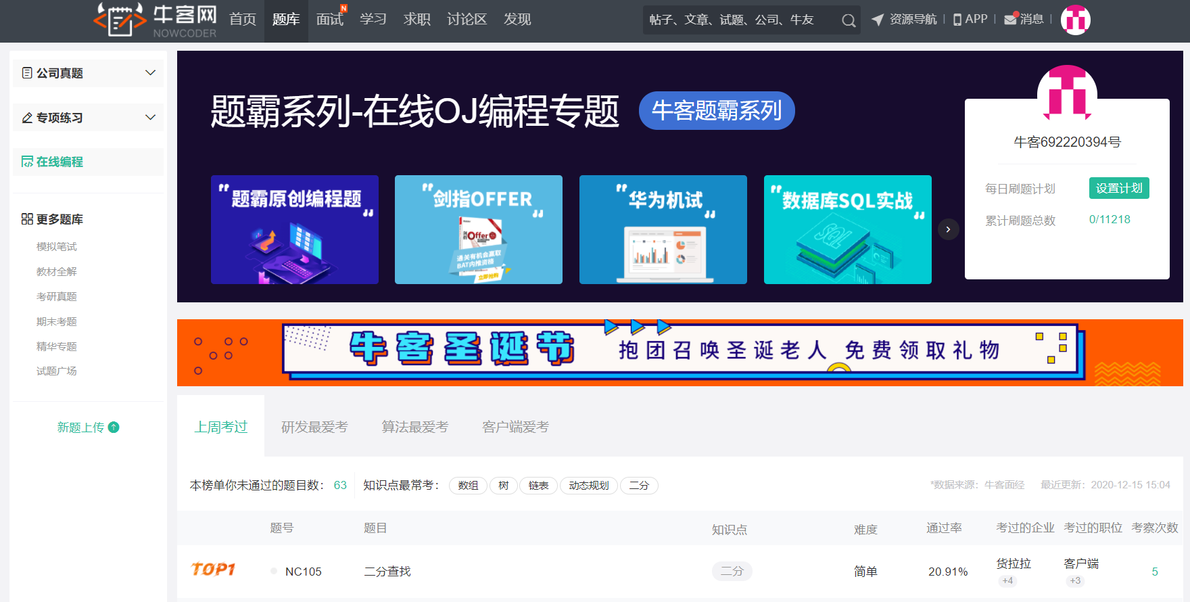
Task: Click the unpassed count 63
Action: (x=340, y=485)
